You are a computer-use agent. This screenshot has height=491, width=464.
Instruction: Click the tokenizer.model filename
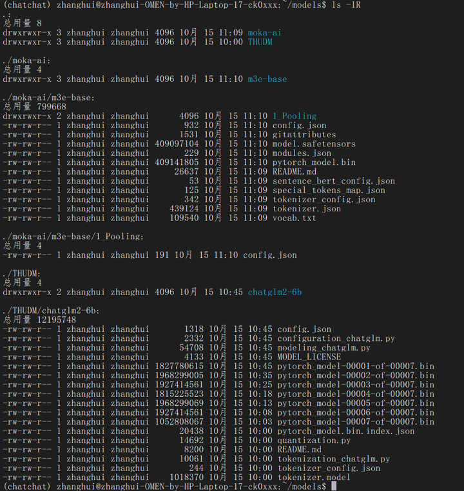[x=314, y=477]
